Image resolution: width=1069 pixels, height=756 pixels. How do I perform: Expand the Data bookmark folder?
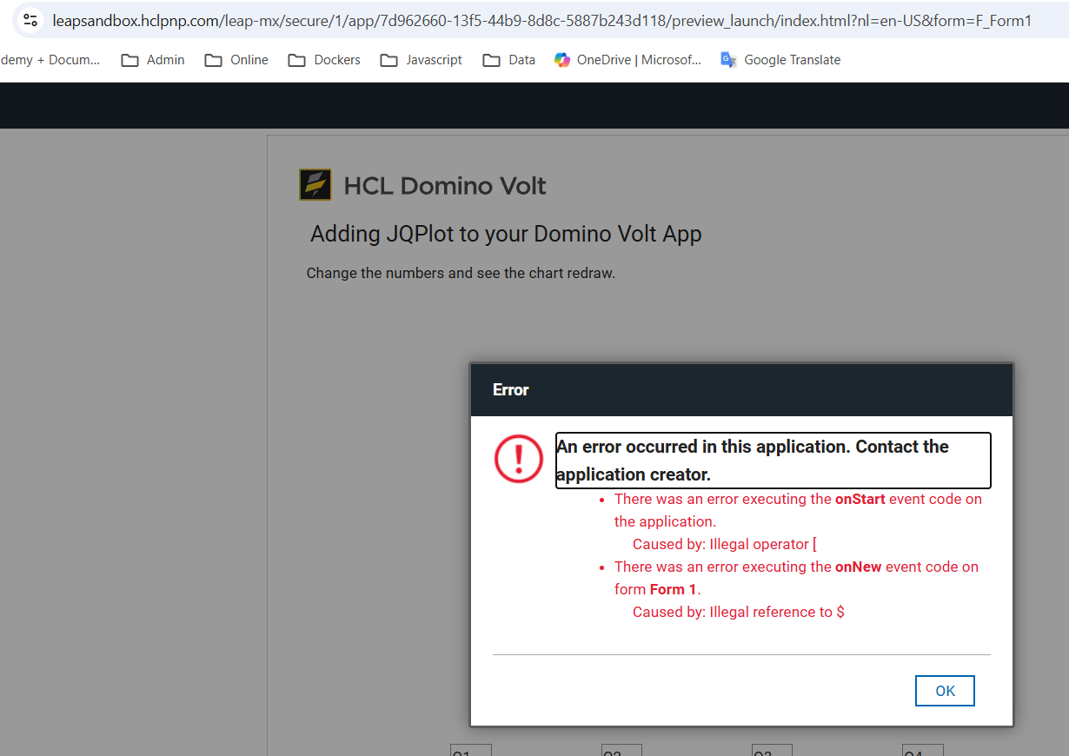pyautogui.click(x=509, y=60)
